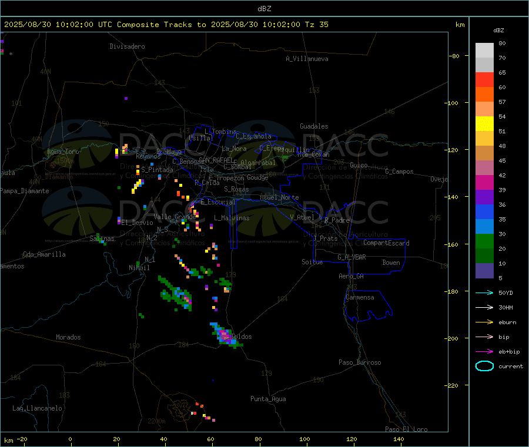
Task: Click the dBZ title at top
Action: point(264,9)
